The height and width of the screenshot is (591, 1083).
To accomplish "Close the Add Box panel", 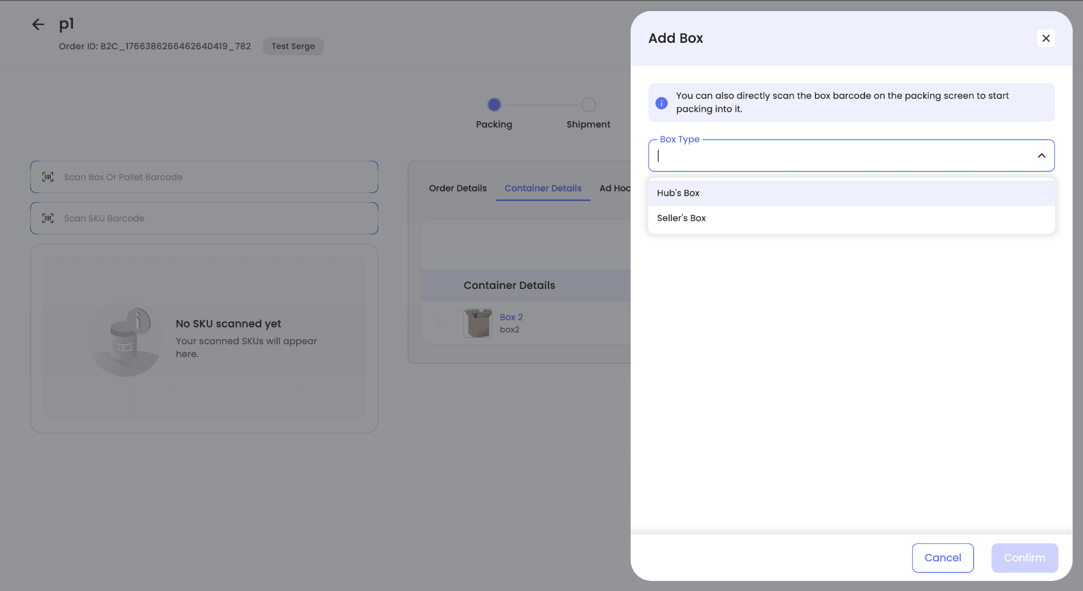I will pos(1045,38).
